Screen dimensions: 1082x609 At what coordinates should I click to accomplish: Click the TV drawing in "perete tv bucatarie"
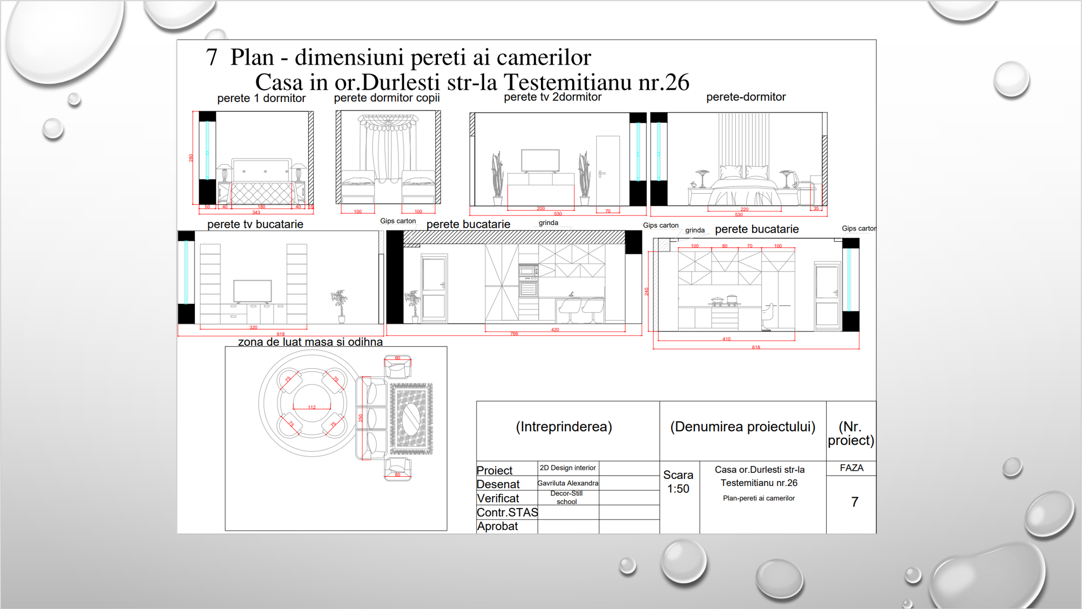click(x=252, y=292)
